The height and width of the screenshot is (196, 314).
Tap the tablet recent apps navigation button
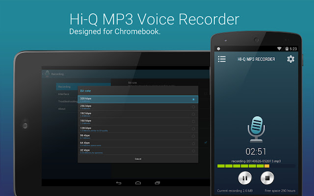click(157, 183)
